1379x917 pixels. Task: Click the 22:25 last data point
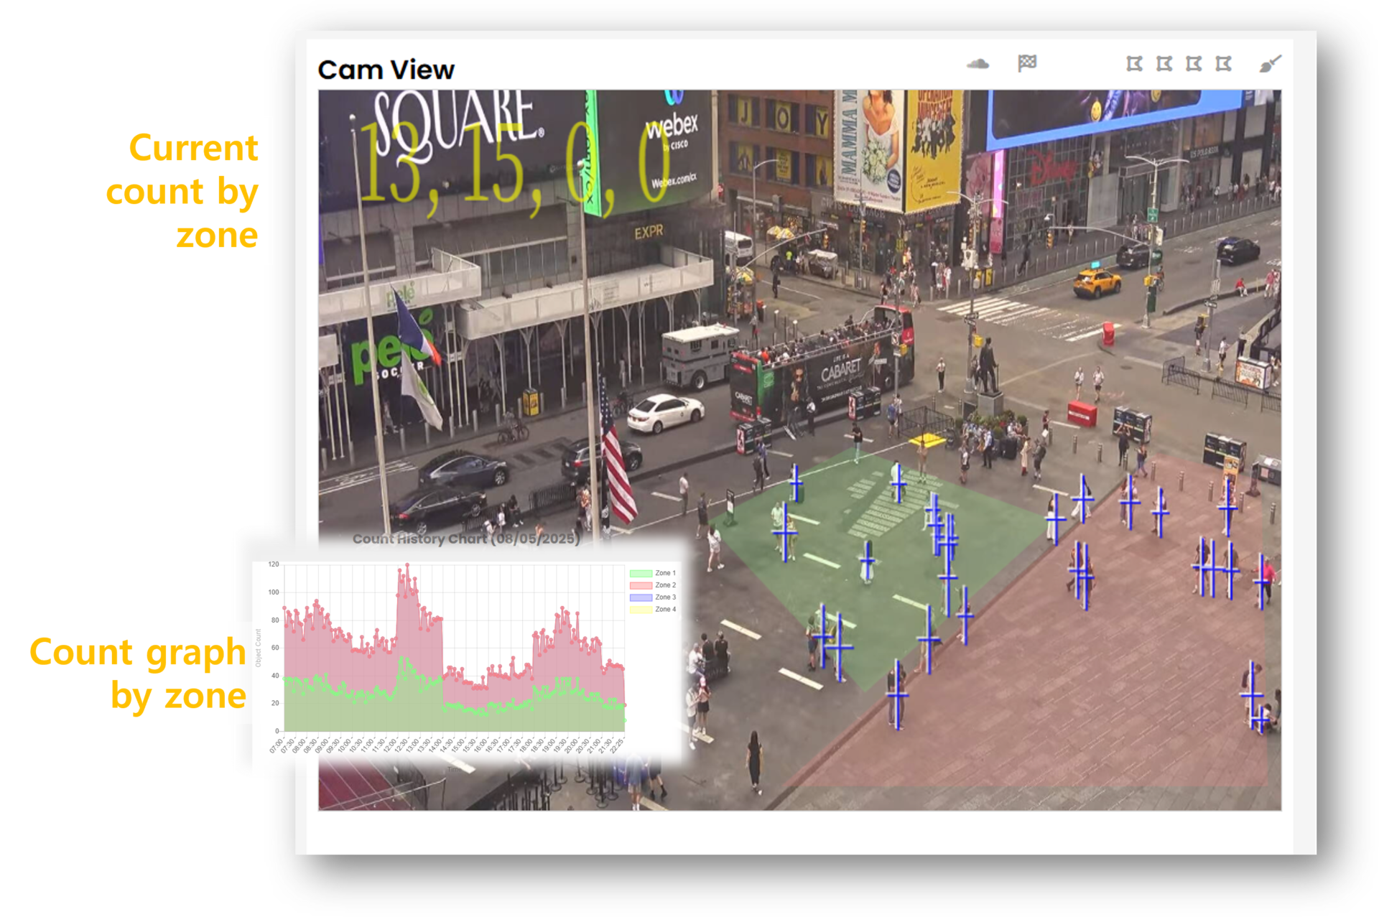pyautogui.click(x=625, y=705)
